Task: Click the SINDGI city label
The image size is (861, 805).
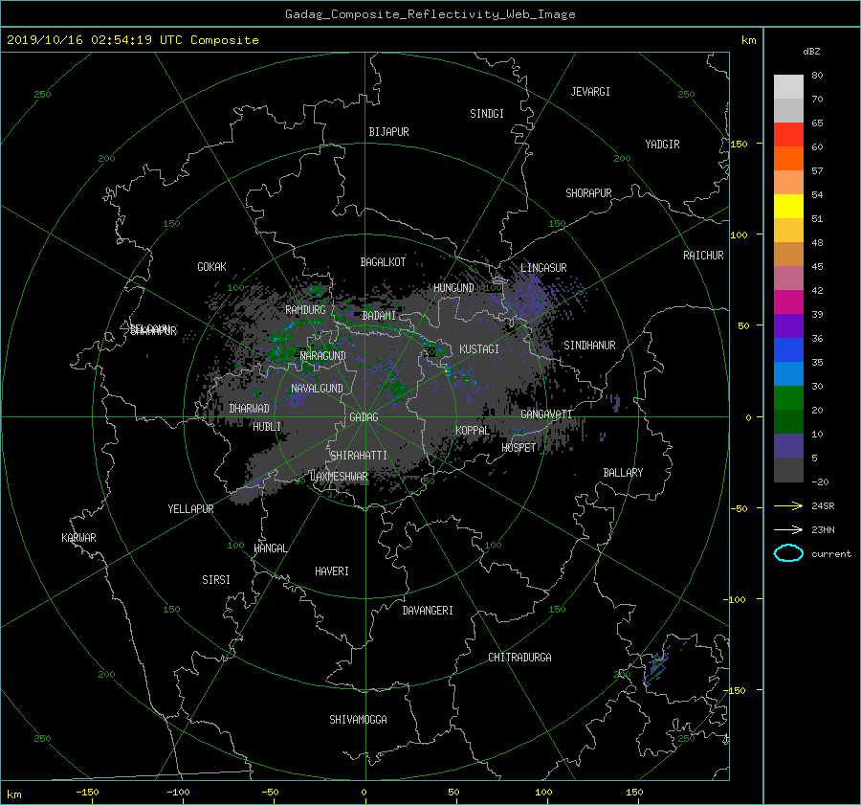Action: tap(487, 114)
